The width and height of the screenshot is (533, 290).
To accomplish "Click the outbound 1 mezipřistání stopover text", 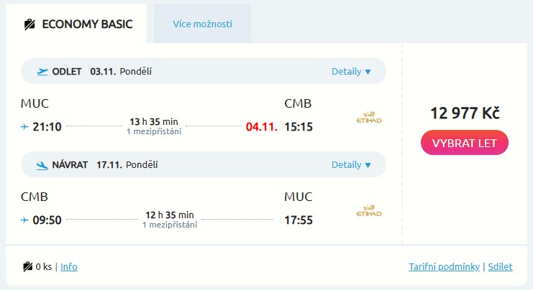I will coord(154,131).
